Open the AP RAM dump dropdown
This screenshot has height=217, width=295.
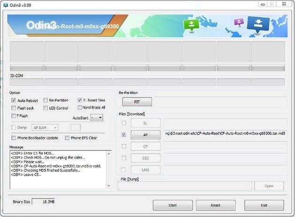pyautogui.click(x=45, y=127)
